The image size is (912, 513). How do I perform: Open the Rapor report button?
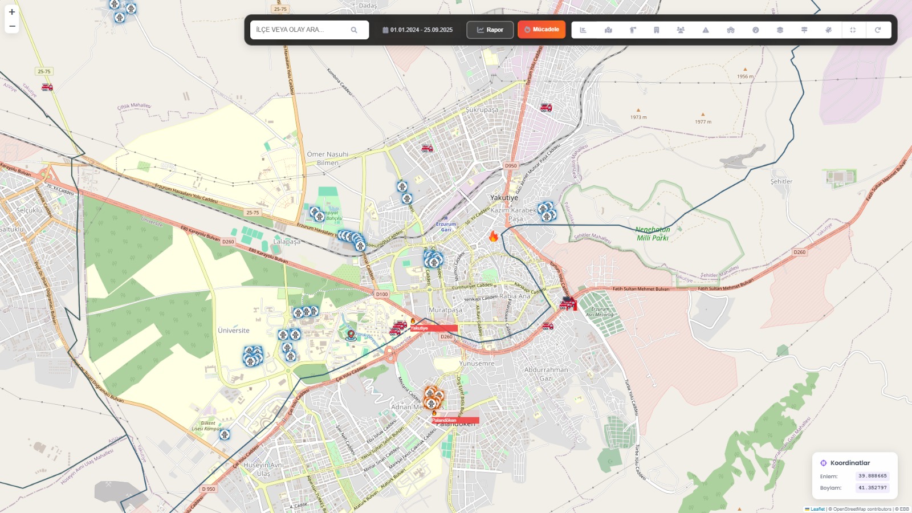(490, 30)
